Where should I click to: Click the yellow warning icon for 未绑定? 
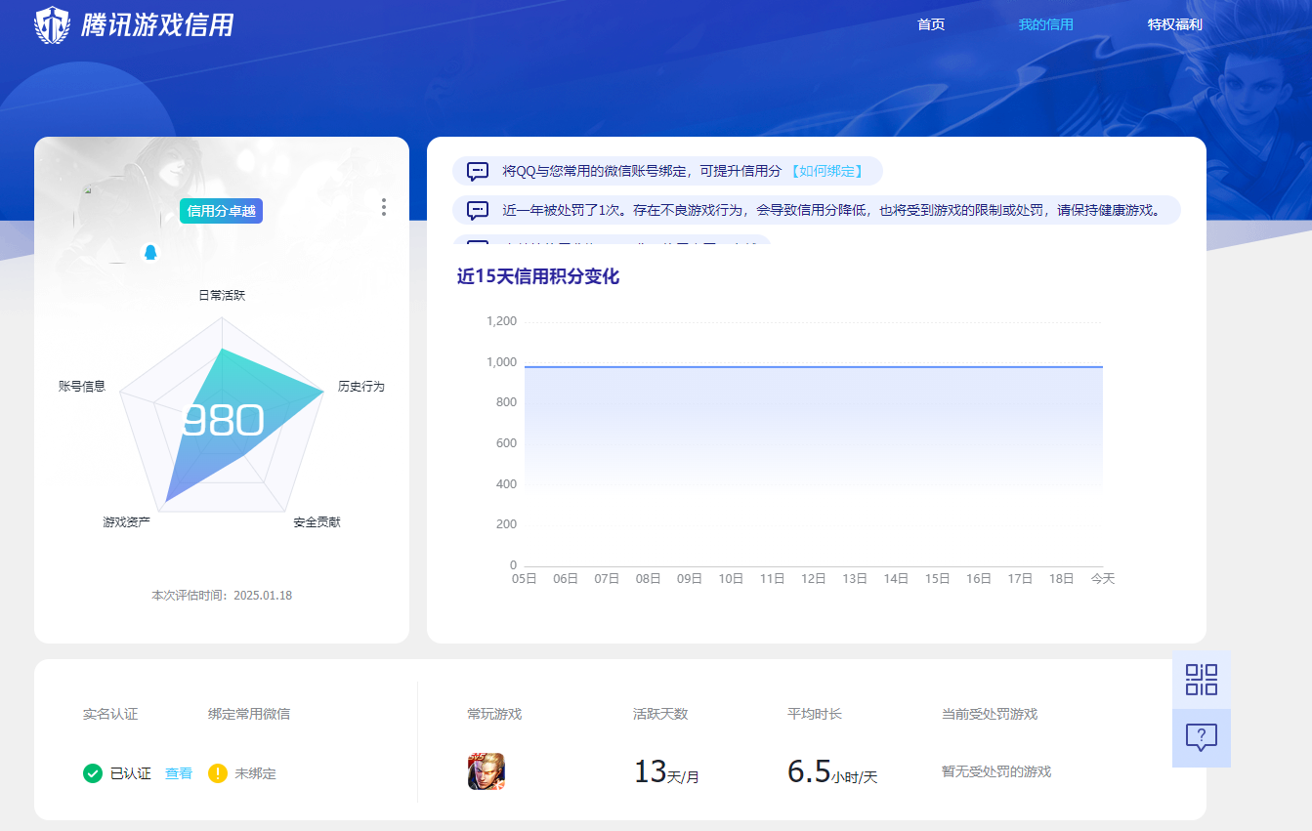218,773
